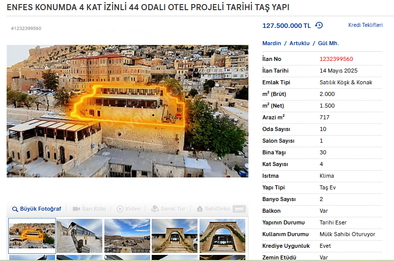Click the main listing photo
This screenshot has height=261, width=394.
(127, 111)
